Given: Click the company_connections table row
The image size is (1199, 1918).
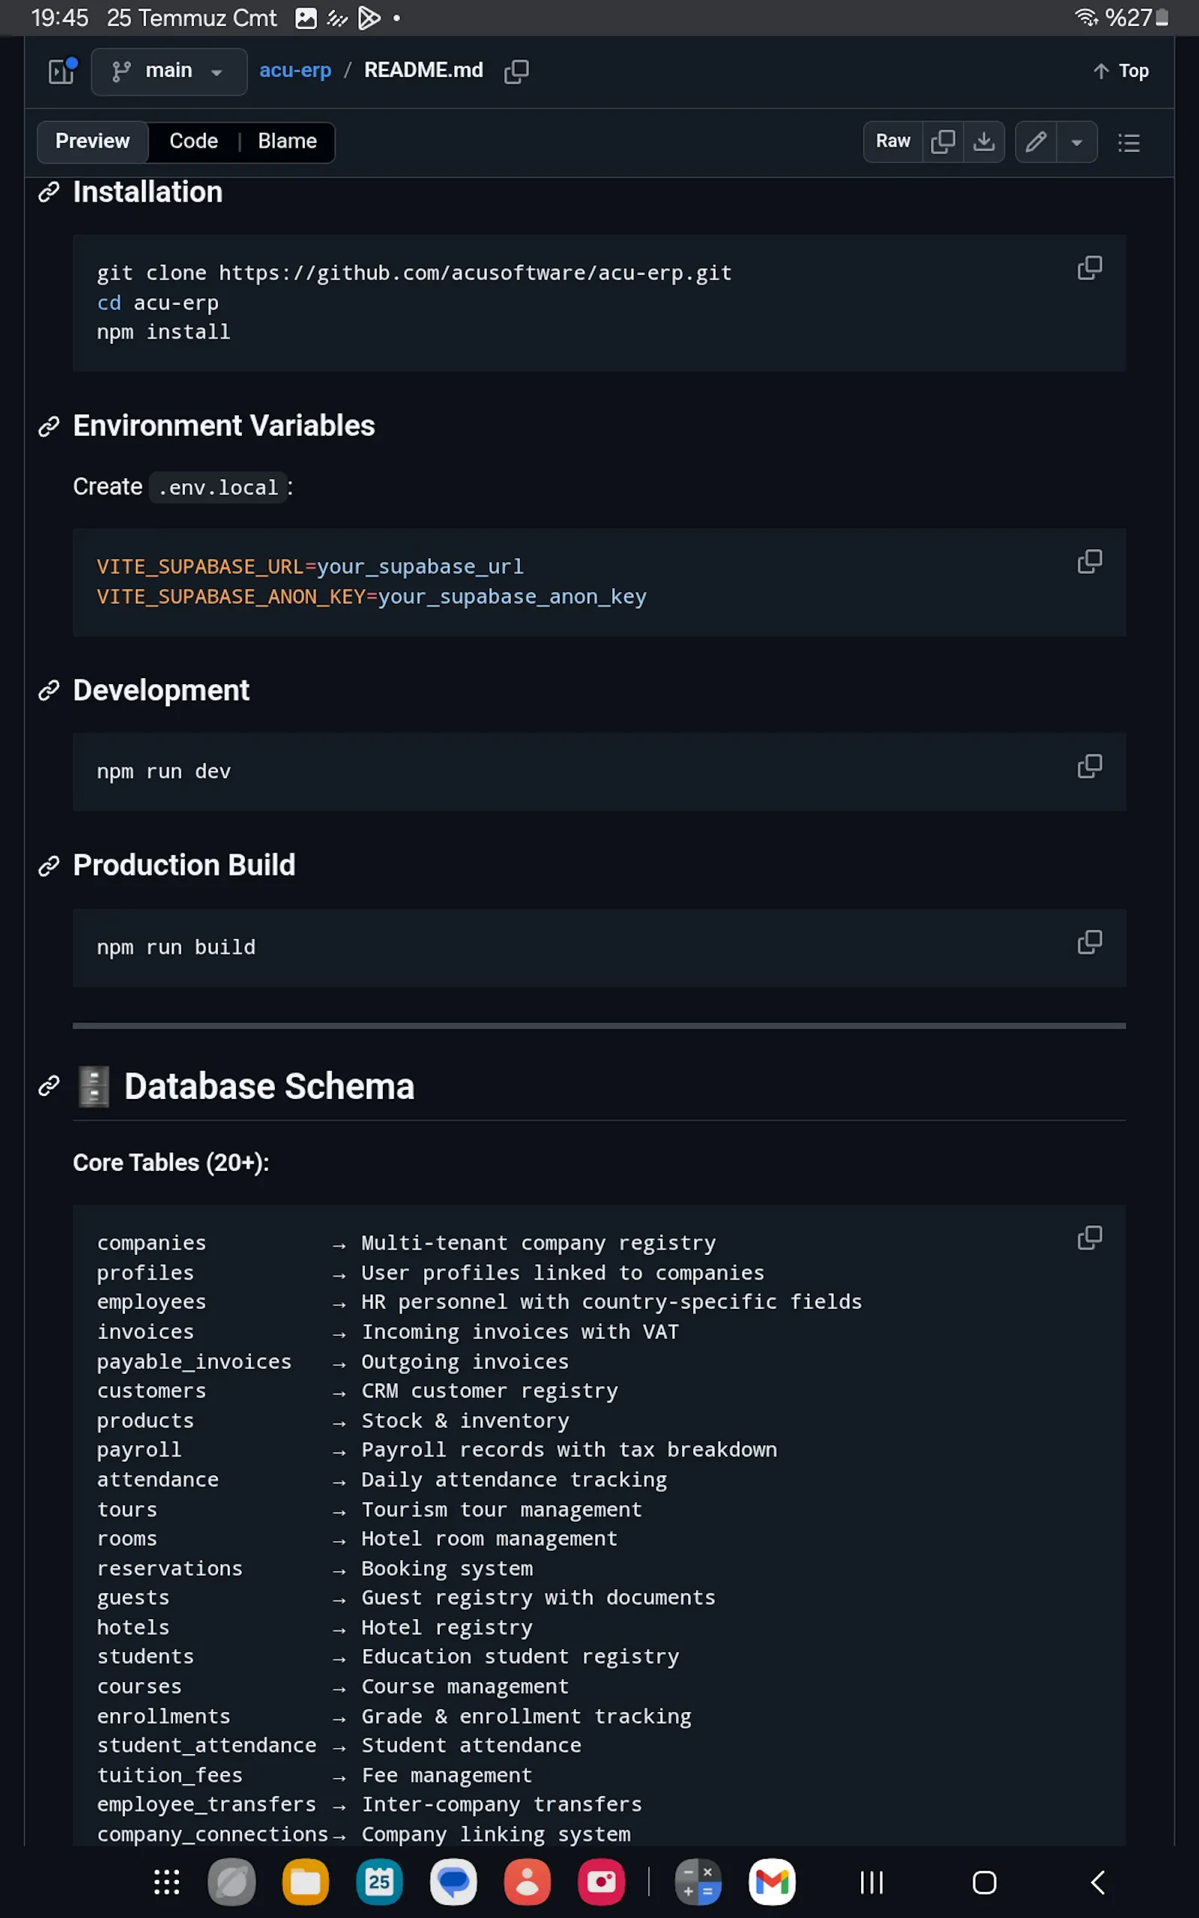Looking at the screenshot, I should (x=364, y=1834).
